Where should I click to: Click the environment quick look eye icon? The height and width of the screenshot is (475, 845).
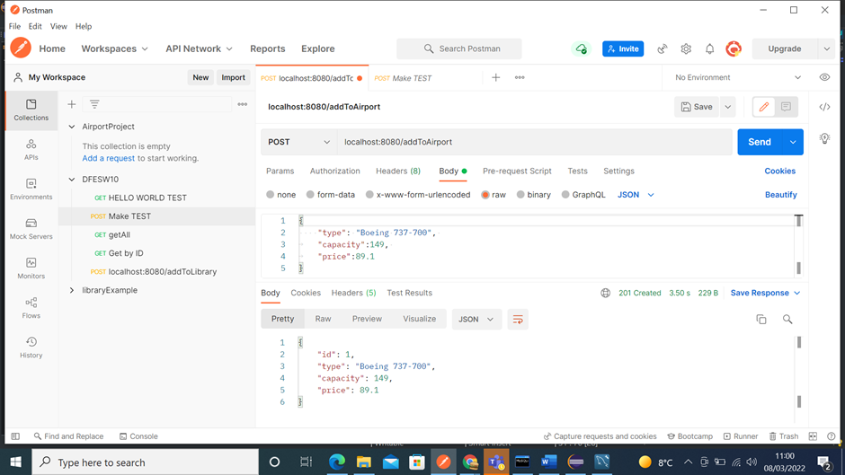pyautogui.click(x=824, y=77)
